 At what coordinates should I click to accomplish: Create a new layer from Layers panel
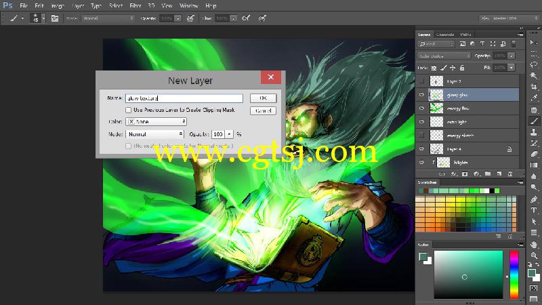[x=499, y=174]
